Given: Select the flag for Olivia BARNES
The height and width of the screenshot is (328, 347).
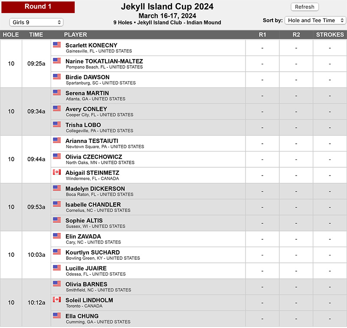Looking at the screenshot, I should [57, 284].
